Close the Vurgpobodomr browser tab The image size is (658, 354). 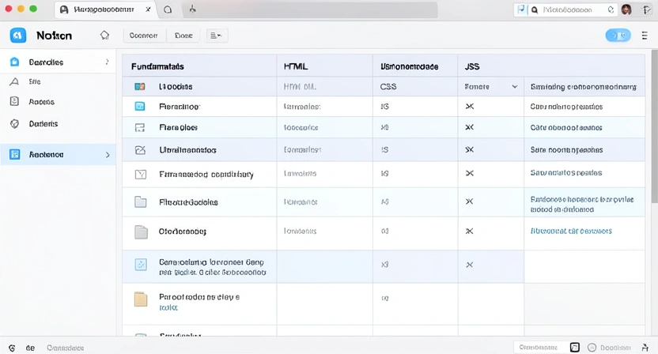(x=148, y=9)
